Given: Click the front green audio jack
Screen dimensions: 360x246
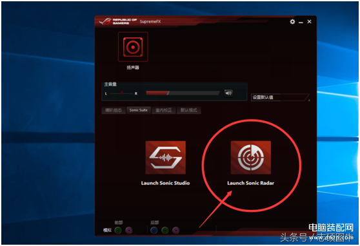Looking at the screenshot, I should (x=118, y=230).
